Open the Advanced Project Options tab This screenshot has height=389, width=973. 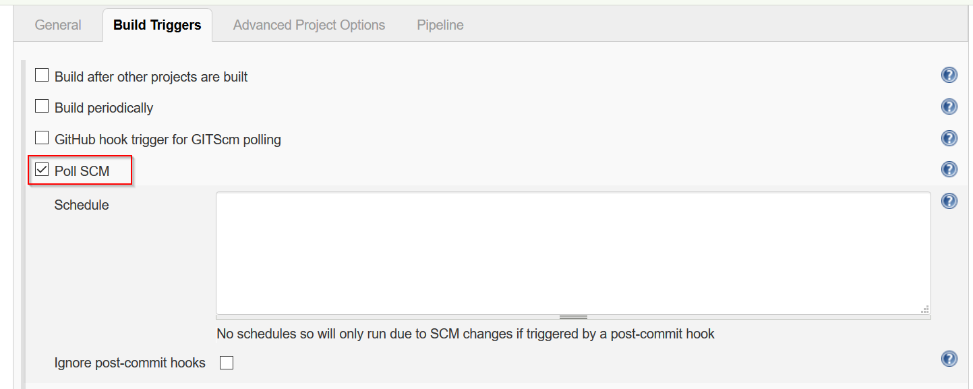309,24
